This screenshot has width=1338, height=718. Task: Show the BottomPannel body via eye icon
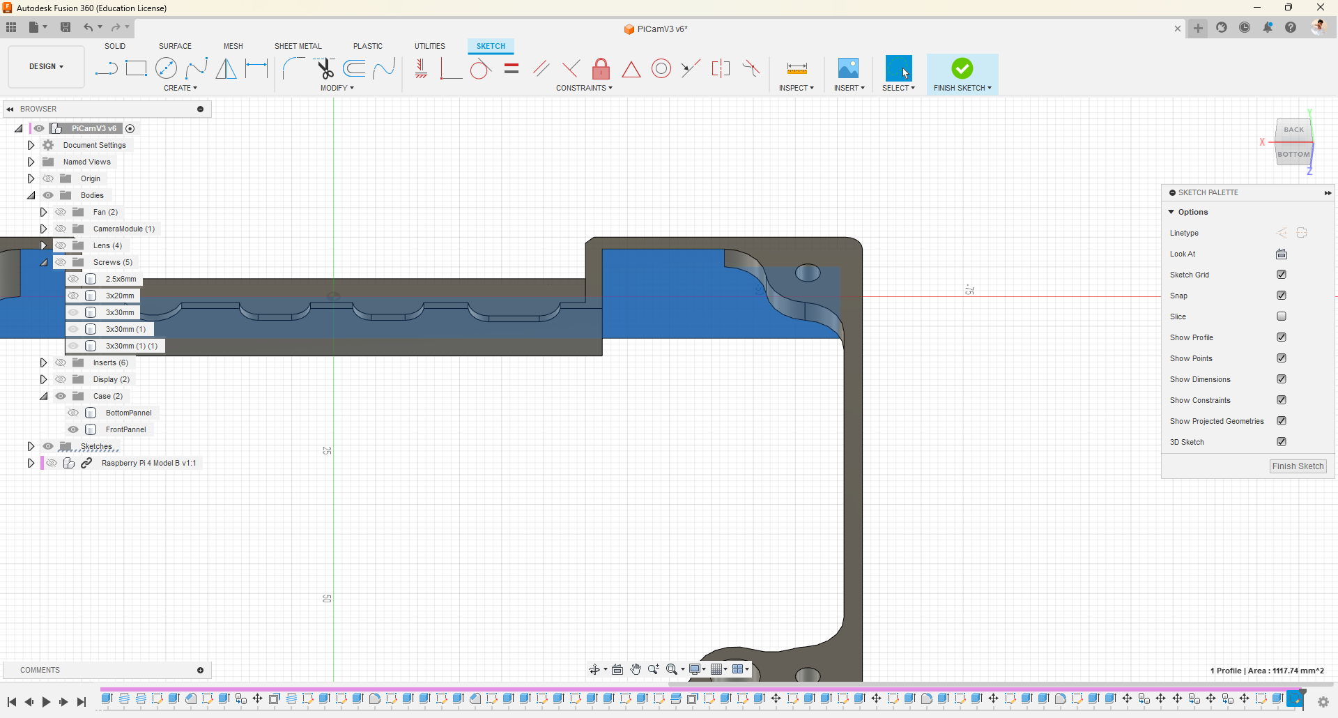point(73,413)
